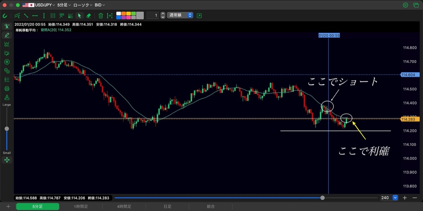Click the yen currency circle icon

point(7,62)
